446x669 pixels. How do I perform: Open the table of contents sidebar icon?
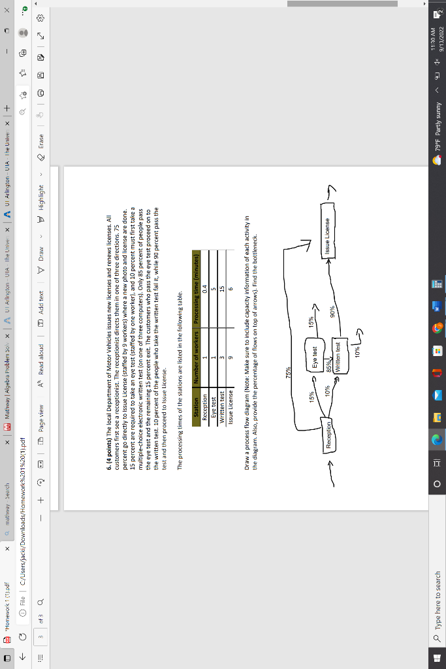(x=40, y=657)
